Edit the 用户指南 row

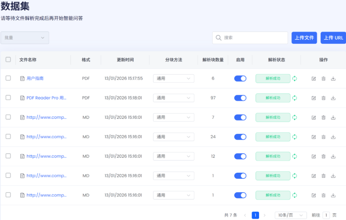coord(314,78)
